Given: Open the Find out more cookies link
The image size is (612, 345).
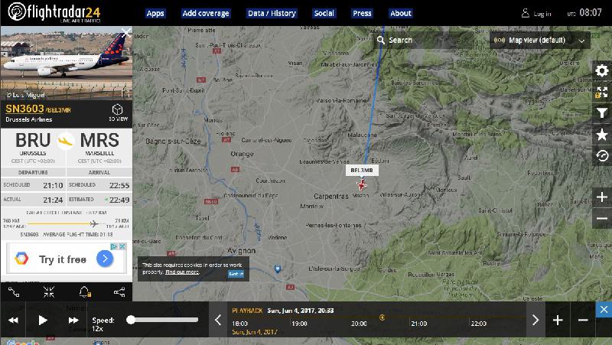Looking at the screenshot, I should click(182, 272).
